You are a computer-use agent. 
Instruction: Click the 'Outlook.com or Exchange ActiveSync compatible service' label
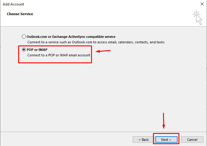pos(71,37)
